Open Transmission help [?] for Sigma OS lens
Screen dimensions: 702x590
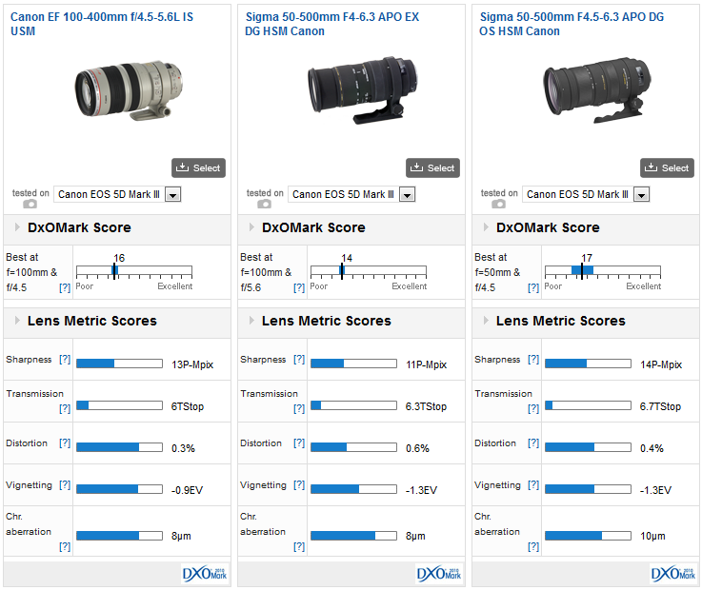(533, 408)
